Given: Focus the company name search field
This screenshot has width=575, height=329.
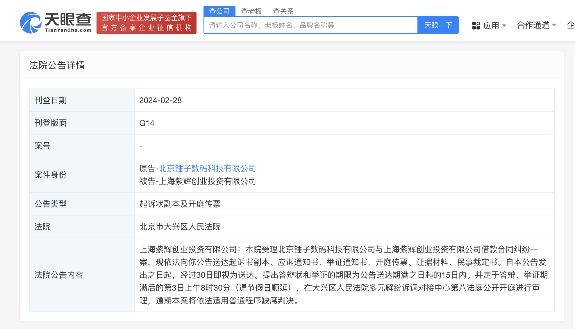Looking at the screenshot, I should tap(310, 25).
